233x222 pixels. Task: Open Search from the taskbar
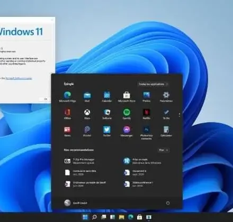pos(94,217)
